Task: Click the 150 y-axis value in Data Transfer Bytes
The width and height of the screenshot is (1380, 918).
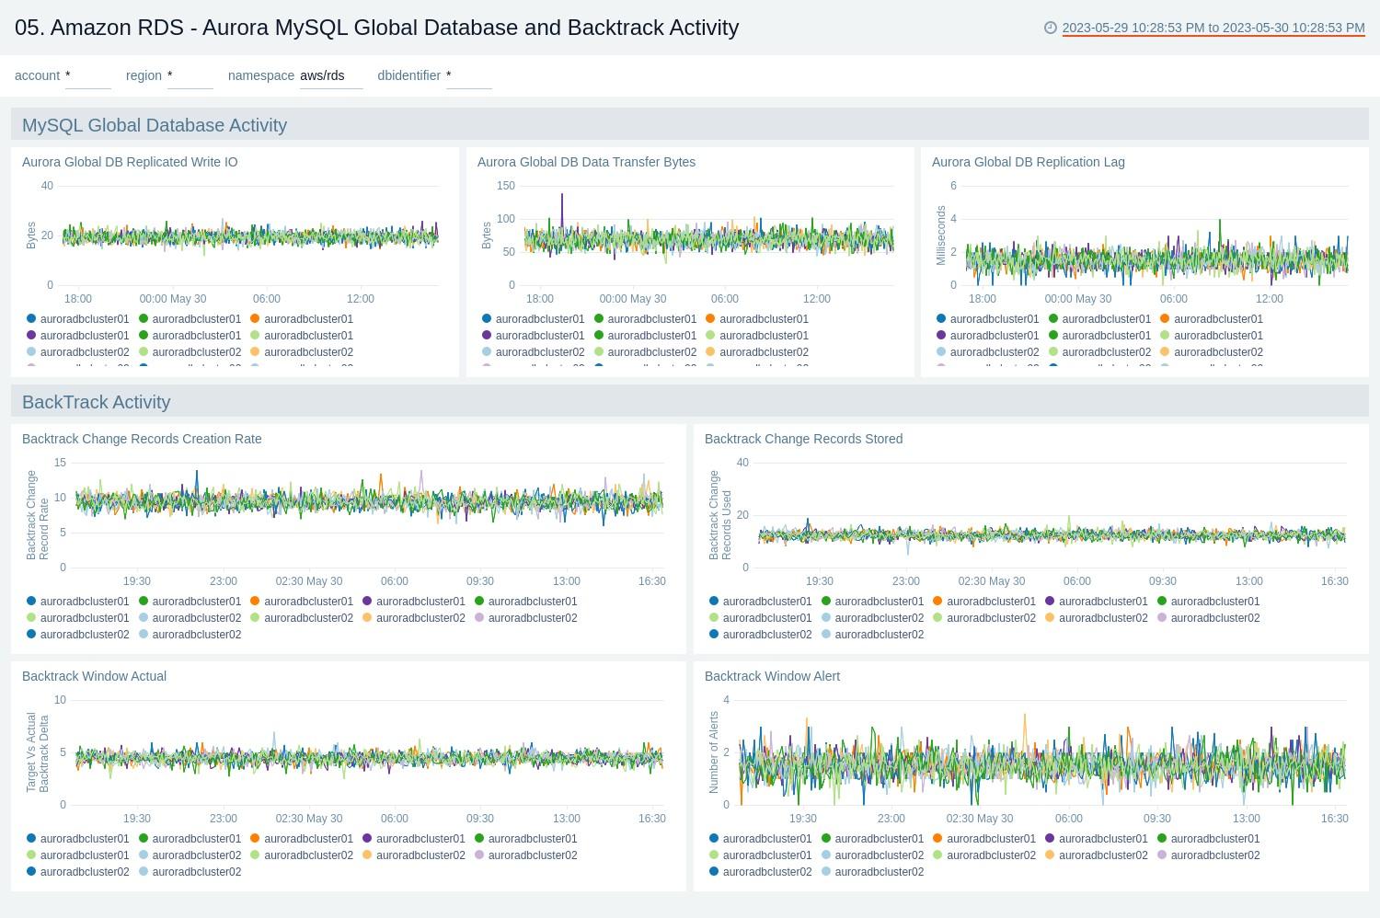Action: click(x=505, y=186)
